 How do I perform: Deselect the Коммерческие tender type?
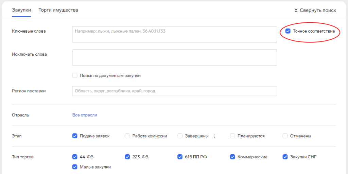click(x=233, y=157)
